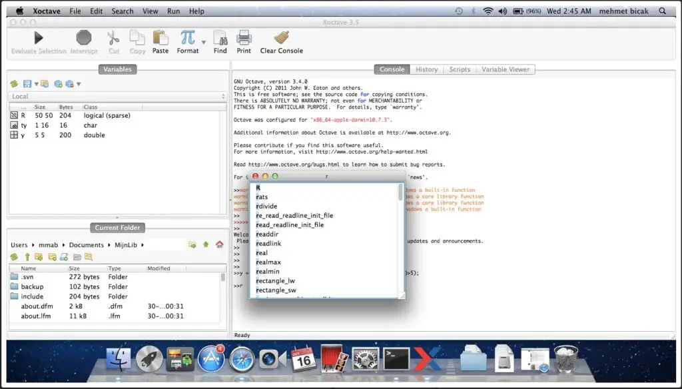Expand the arrow after MijnLib in path
The width and height of the screenshot is (682, 389).
coord(143,245)
